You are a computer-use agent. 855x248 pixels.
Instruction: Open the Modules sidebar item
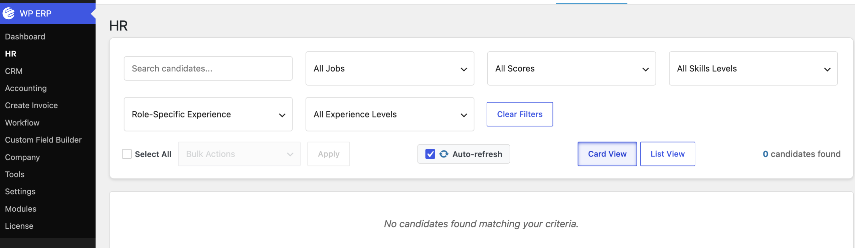(x=21, y=209)
